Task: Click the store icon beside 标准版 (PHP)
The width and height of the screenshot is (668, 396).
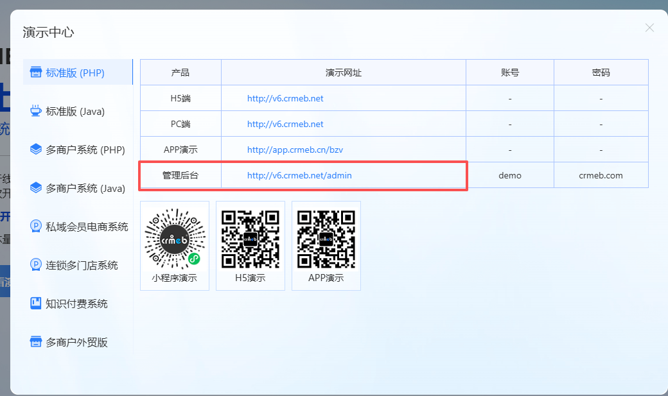Action: click(x=36, y=72)
